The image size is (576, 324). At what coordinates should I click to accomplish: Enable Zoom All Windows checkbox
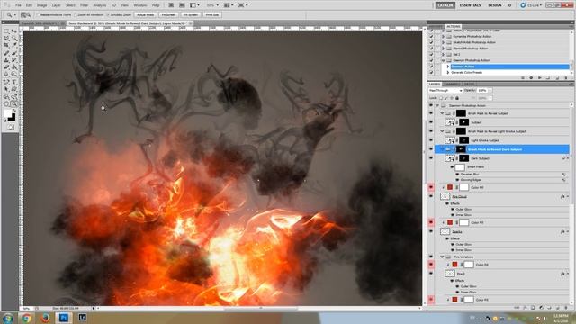point(76,14)
